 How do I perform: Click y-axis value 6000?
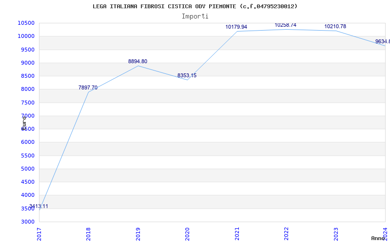coord(28,142)
